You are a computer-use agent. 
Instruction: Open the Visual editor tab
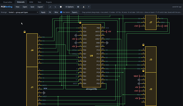tap(8, 2)
